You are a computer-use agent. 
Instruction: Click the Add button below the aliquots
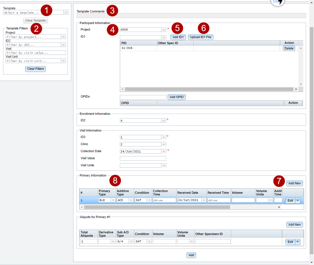coord(191,255)
